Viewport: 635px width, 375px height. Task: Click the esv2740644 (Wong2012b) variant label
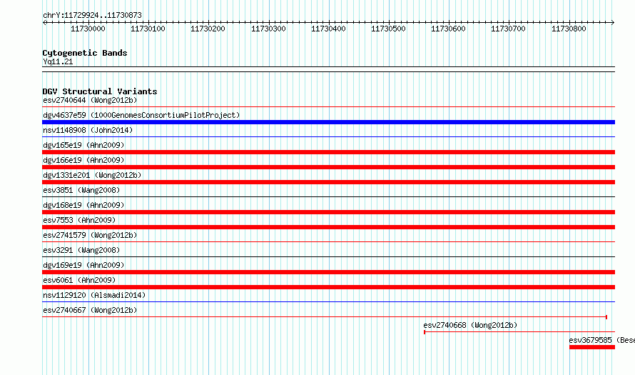(90, 100)
